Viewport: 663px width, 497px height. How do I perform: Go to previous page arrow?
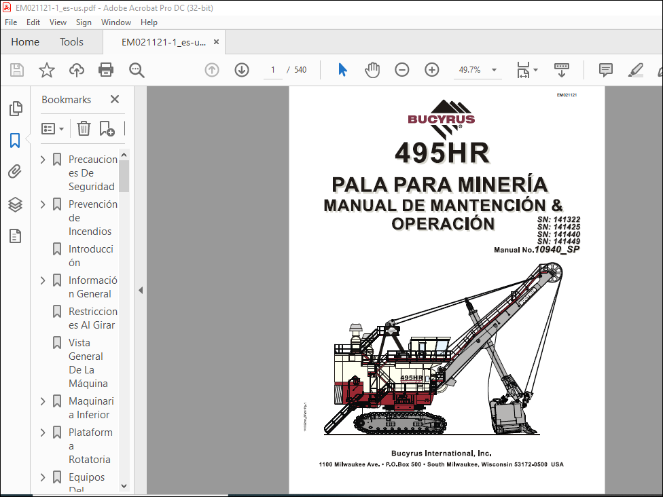tap(212, 70)
